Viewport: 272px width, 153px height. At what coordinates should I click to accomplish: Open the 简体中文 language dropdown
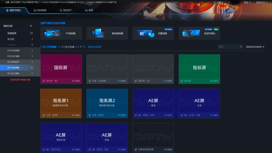tap(262, 3)
